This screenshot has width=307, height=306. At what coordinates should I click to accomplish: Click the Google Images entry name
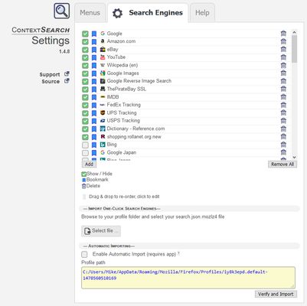(122, 73)
